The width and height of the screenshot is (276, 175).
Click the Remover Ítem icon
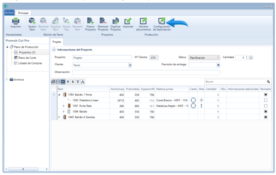[43, 21]
